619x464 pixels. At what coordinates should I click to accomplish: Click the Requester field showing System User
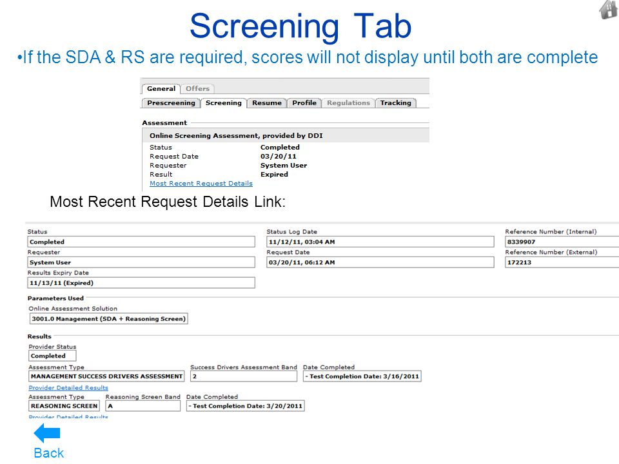point(141,262)
